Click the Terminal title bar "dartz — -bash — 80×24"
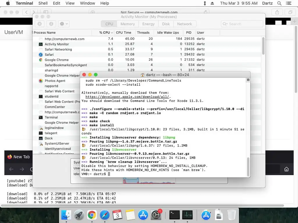298x223 pixels. (x=165, y=75)
